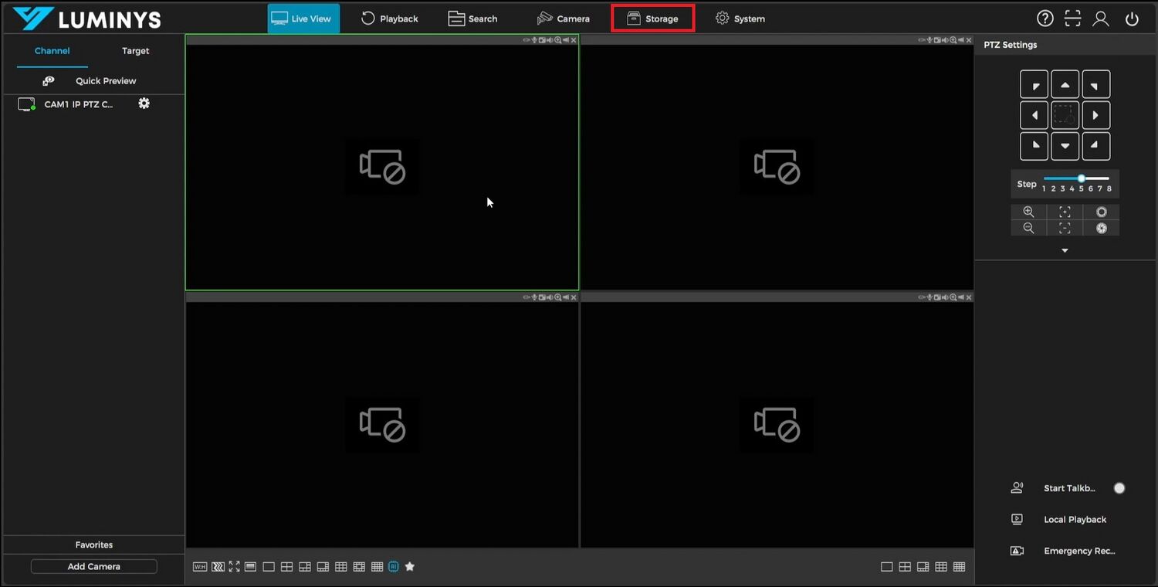Toggle the Start Talkback switch

[1119, 488]
